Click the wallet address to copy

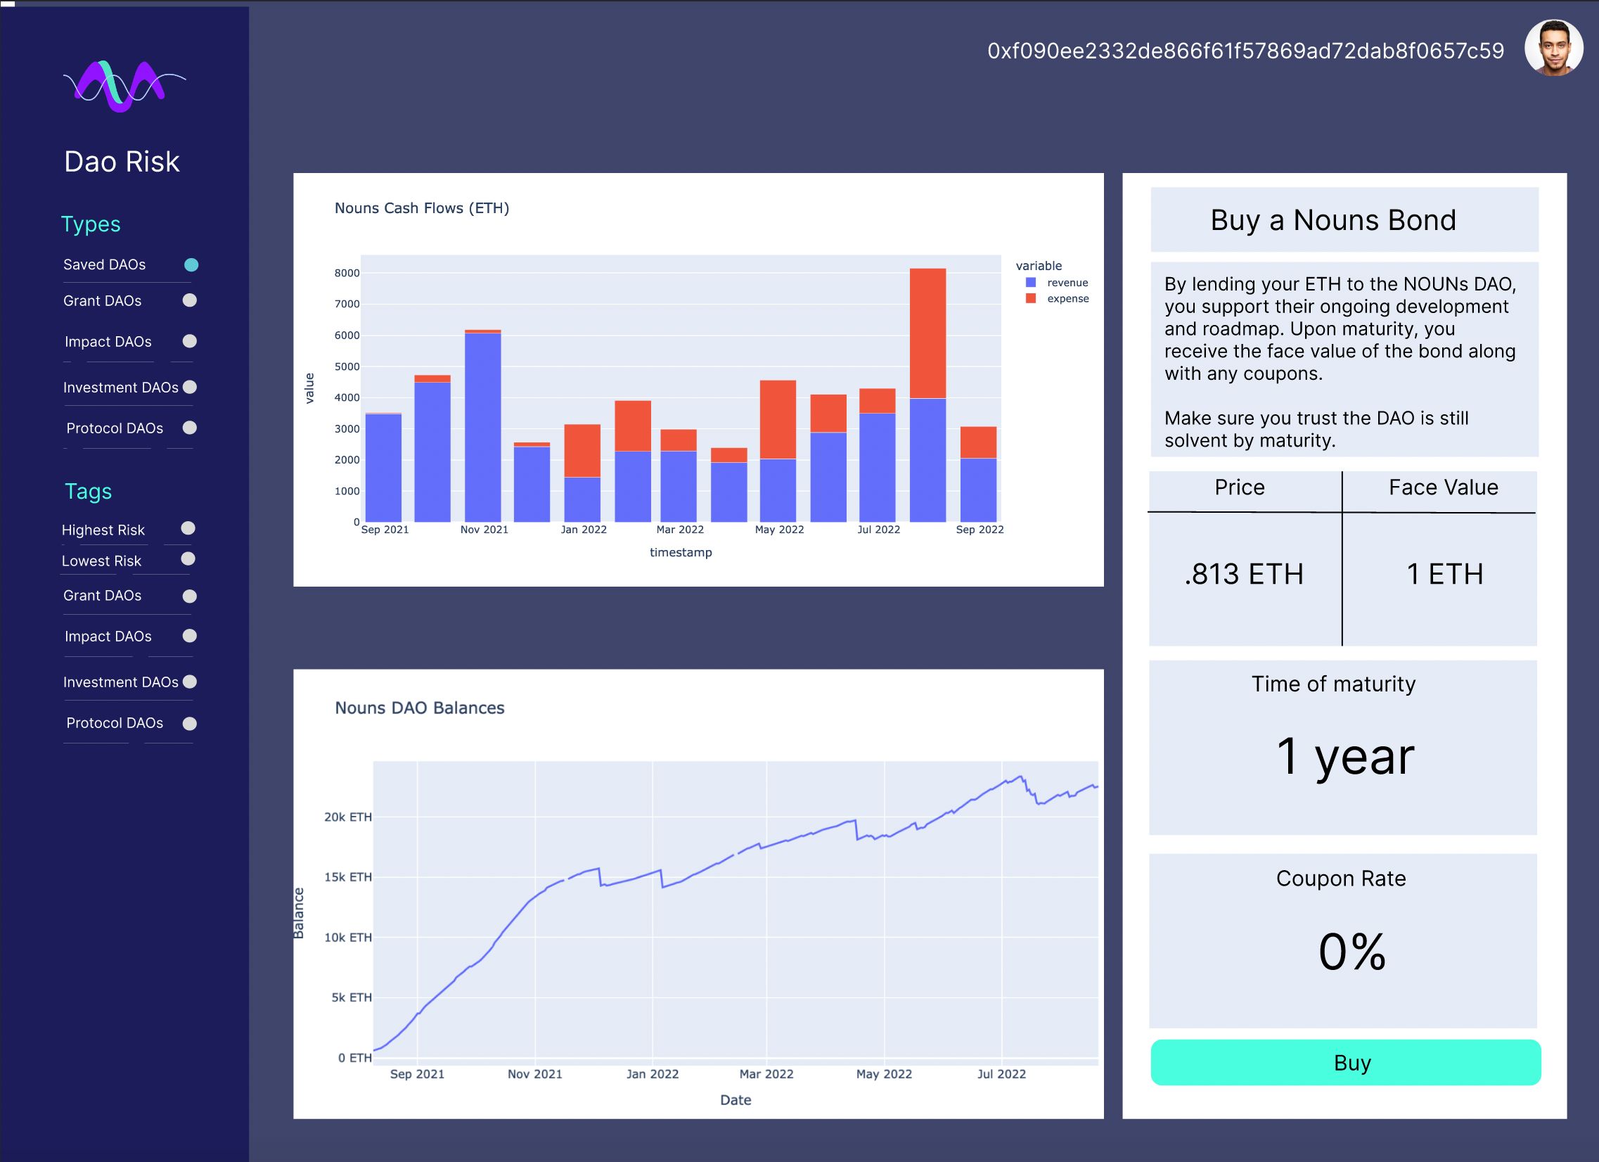coord(1242,51)
